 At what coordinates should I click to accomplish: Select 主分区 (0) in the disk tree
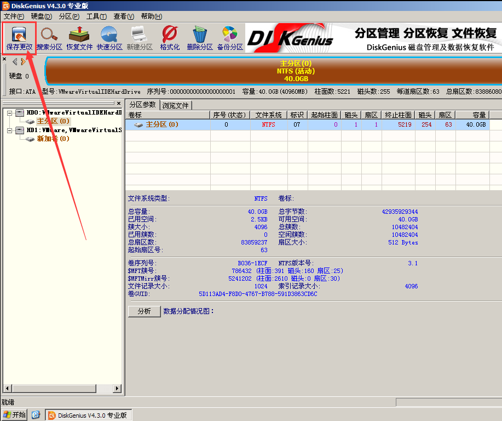53,121
